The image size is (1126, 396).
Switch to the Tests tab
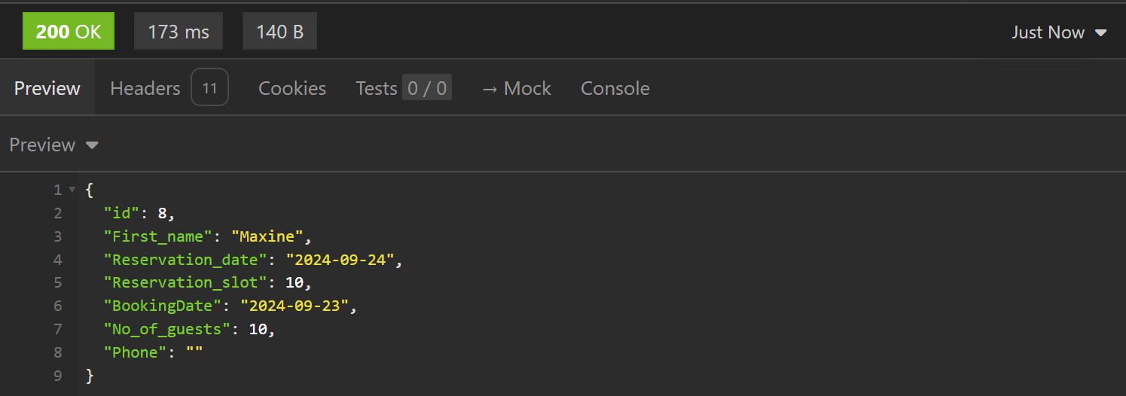point(376,88)
